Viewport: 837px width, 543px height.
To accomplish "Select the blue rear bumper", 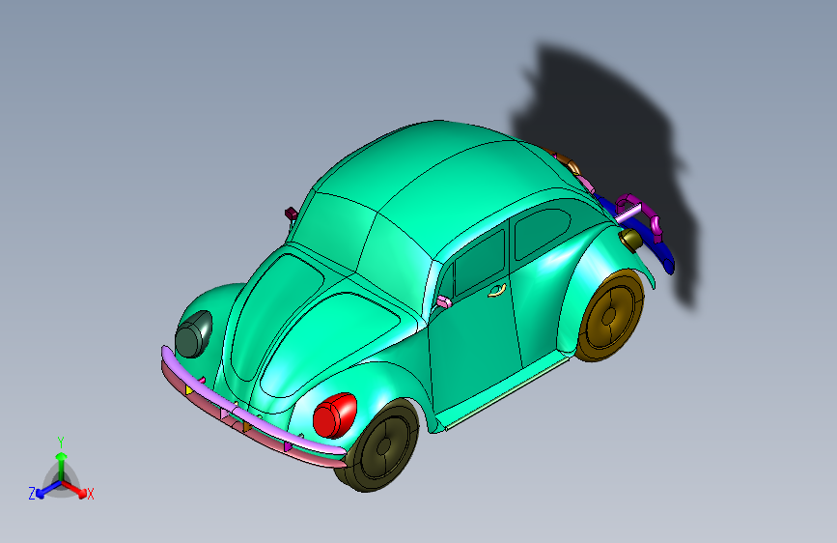I will 649,239.
